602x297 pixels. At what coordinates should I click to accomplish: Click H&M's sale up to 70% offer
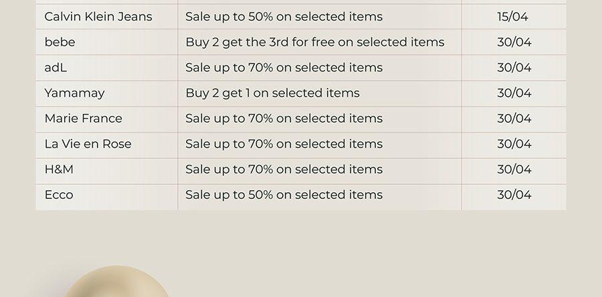[x=284, y=170]
